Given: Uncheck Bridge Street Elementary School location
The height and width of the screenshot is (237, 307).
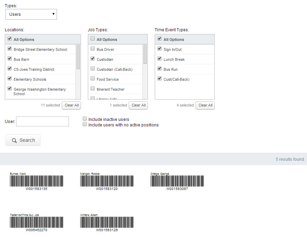Looking at the screenshot, I should point(10,49).
